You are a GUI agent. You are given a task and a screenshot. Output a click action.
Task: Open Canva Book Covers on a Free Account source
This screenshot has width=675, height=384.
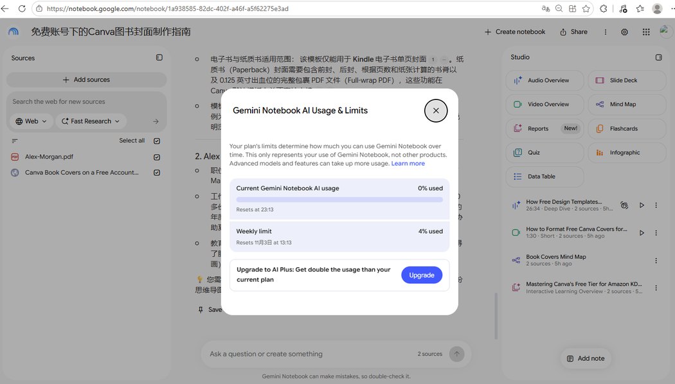click(x=82, y=173)
